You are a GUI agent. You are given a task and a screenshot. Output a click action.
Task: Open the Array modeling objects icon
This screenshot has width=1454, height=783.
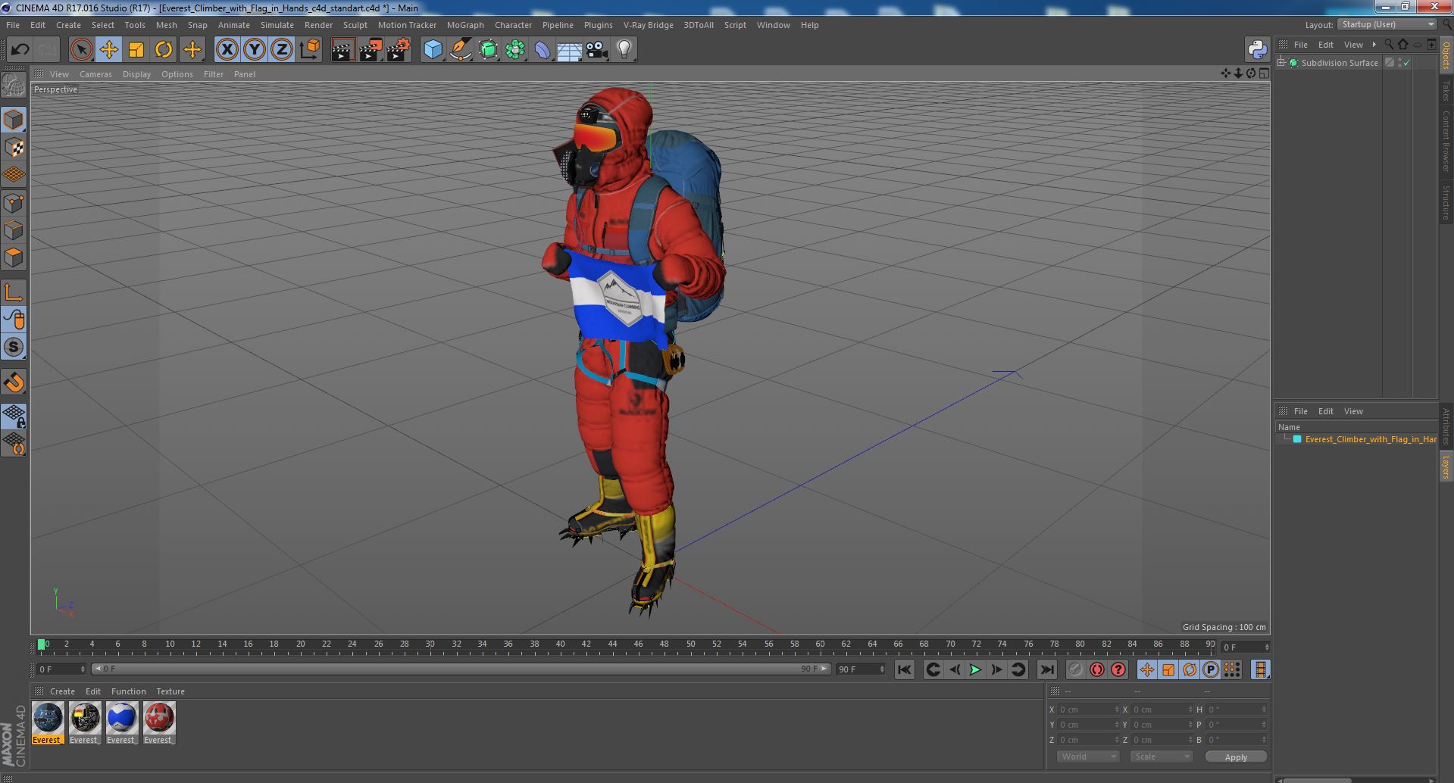(515, 50)
